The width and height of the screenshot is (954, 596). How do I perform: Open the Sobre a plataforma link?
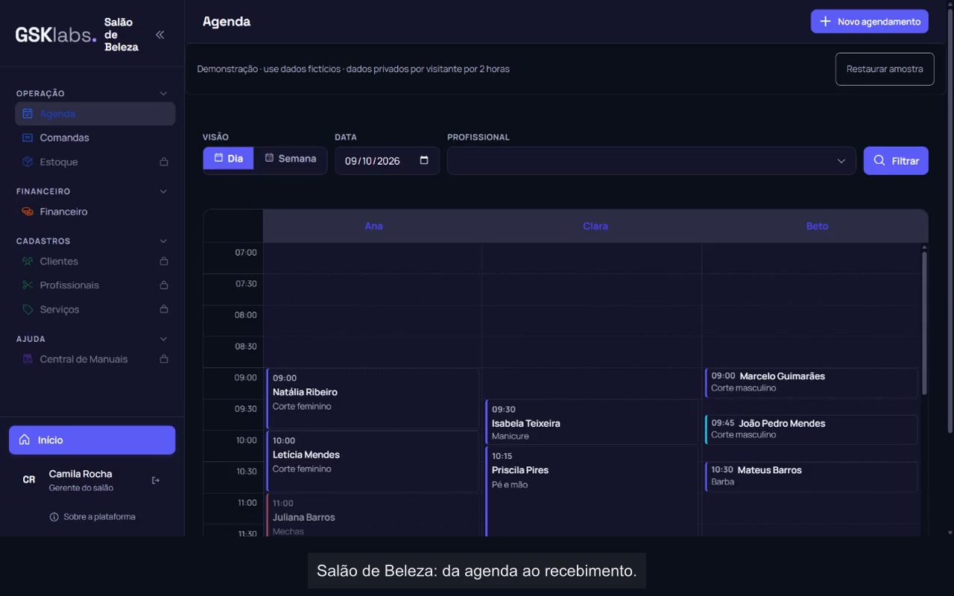click(92, 517)
